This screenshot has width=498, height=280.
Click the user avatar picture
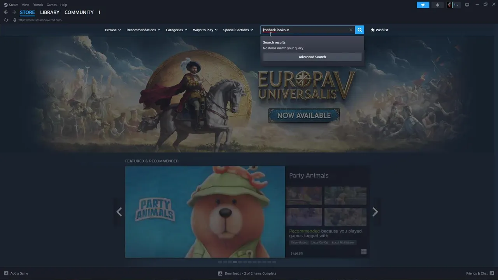(449, 5)
